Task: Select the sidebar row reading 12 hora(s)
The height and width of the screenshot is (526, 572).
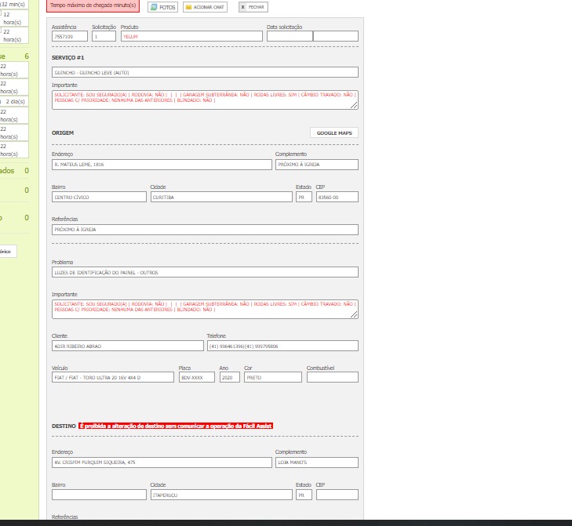Action: (x=14, y=18)
